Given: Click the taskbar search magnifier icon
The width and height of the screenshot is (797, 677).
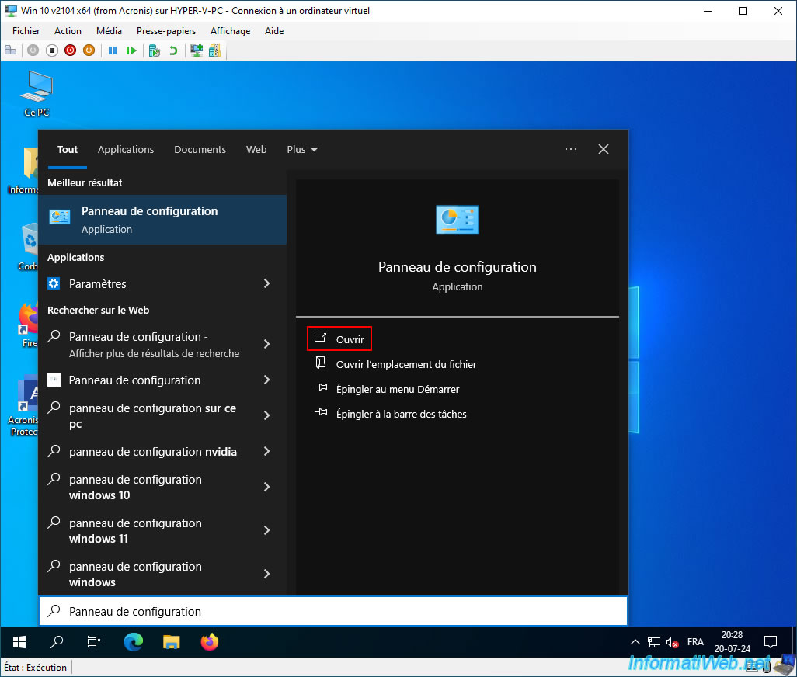Looking at the screenshot, I should point(57,643).
